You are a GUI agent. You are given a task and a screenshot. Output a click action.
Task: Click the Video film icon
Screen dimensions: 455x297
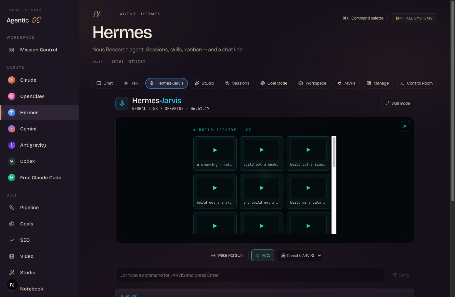click(12, 256)
